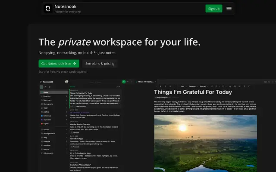Click the Notesnook logo icon in header
The width and height of the screenshot is (276, 172).
(48, 9)
